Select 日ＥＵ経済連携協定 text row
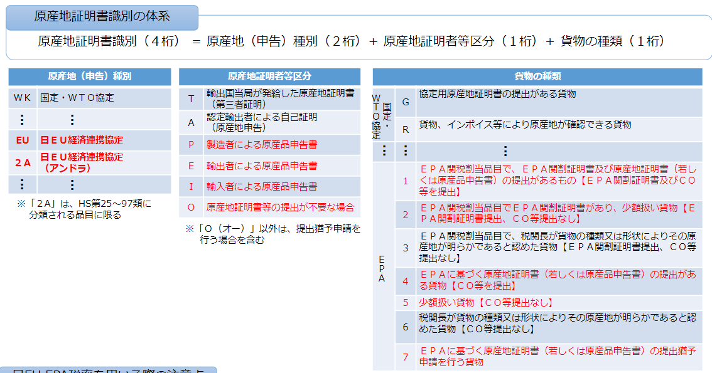Viewport: 712px width, 373px height. point(82,140)
